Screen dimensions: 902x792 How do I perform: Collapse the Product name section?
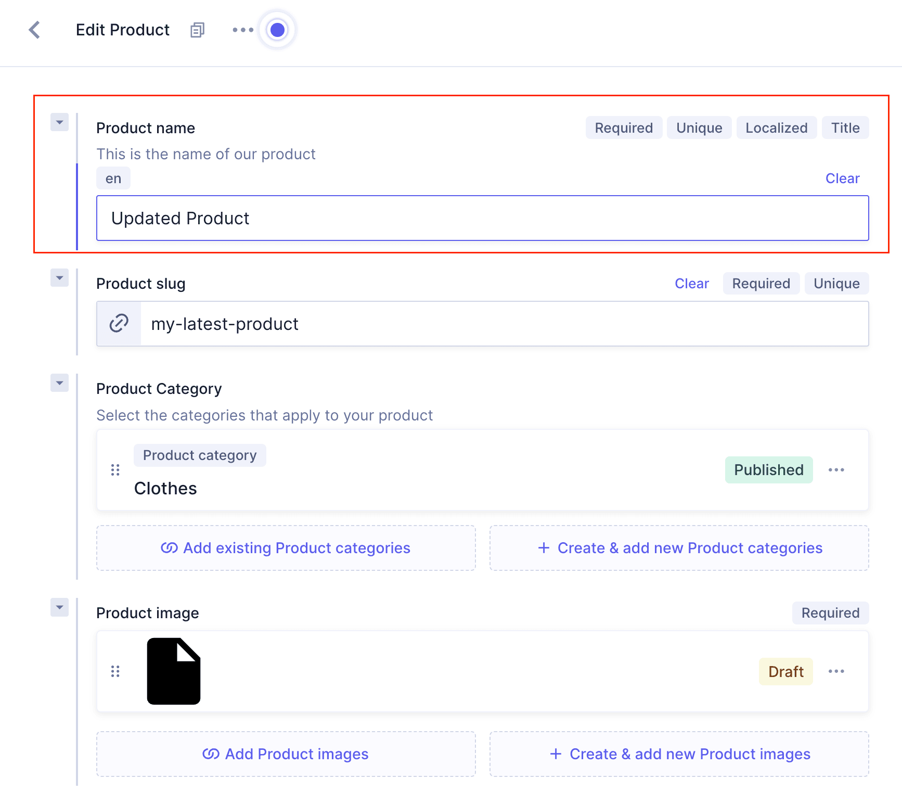59,122
